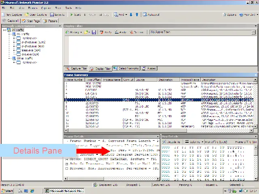The image size is (259, 194).
Task: Click Apply in the Display Filter toolbar
Action: tap(121, 32)
